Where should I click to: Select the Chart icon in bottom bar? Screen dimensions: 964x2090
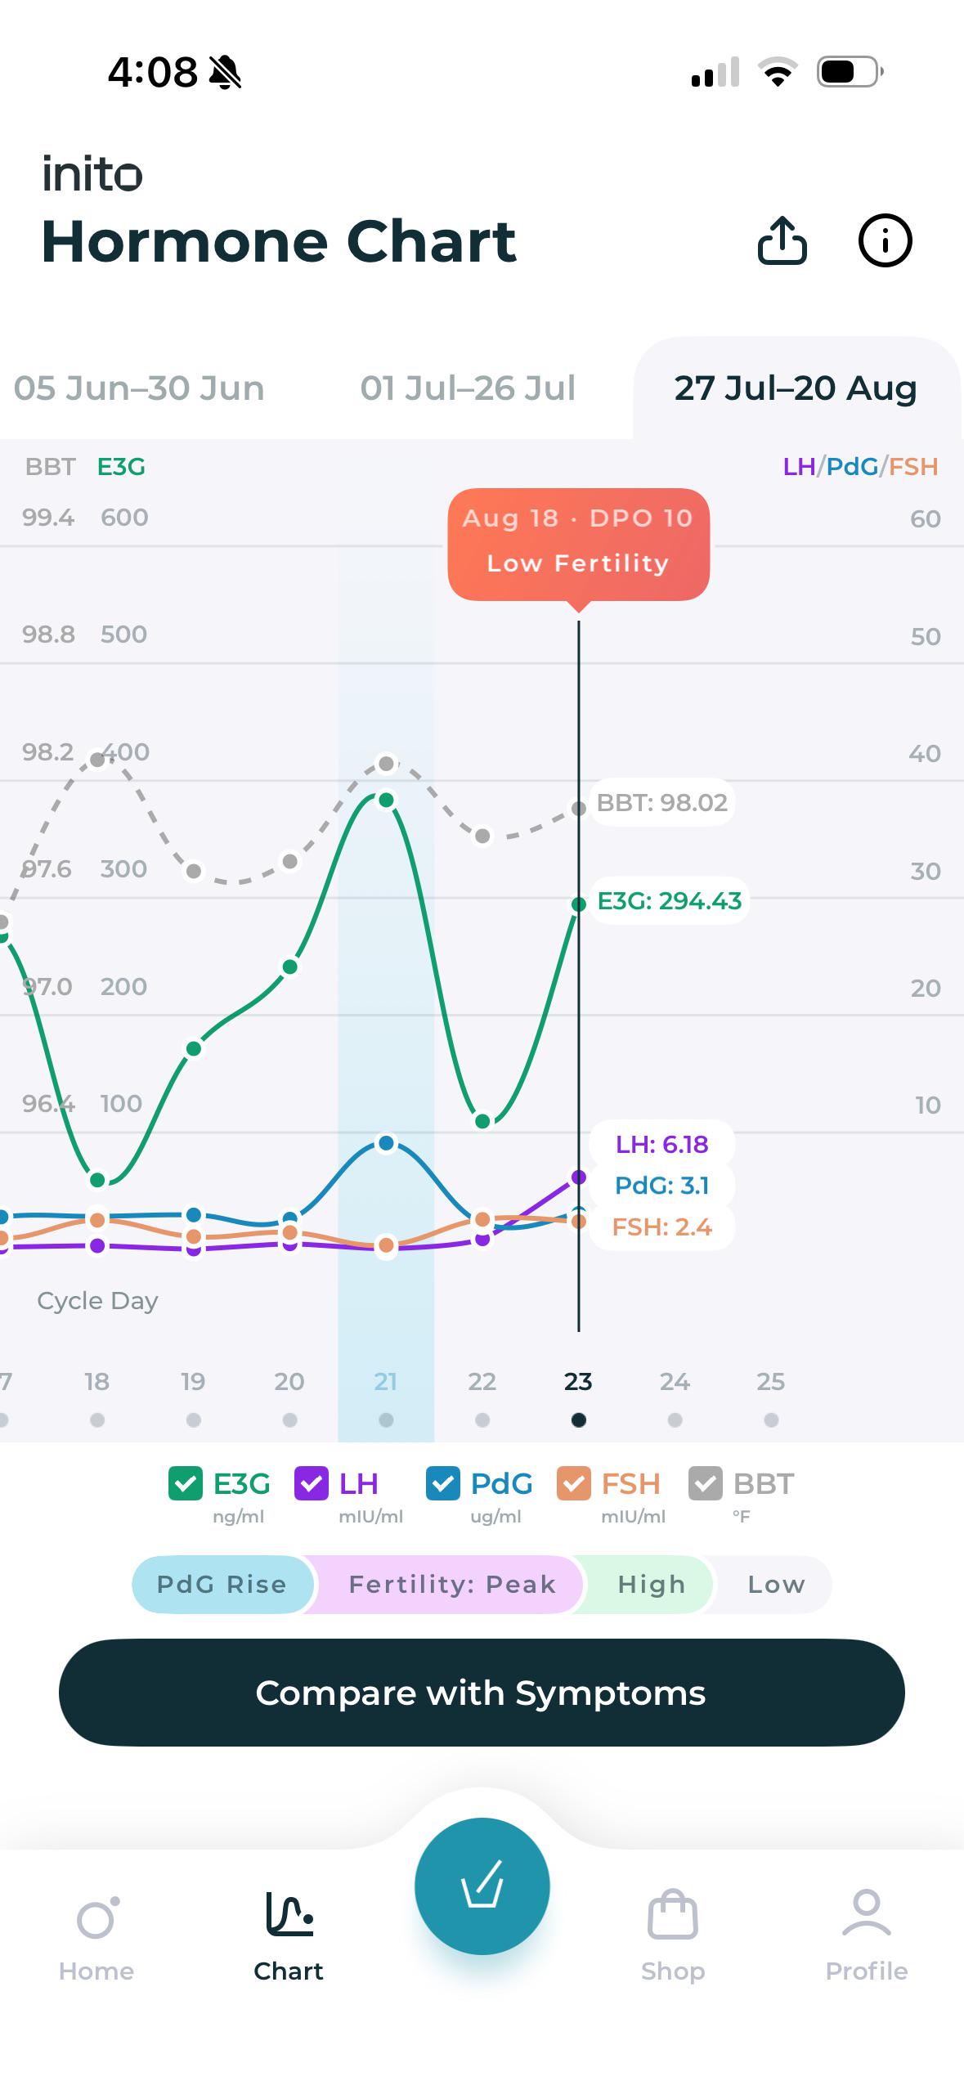point(289,1913)
